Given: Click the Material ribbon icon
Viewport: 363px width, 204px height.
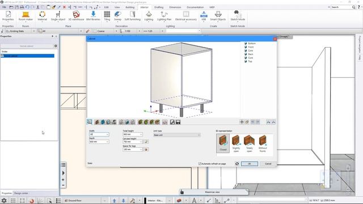Looking at the screenshot, I should coord(42,16).
